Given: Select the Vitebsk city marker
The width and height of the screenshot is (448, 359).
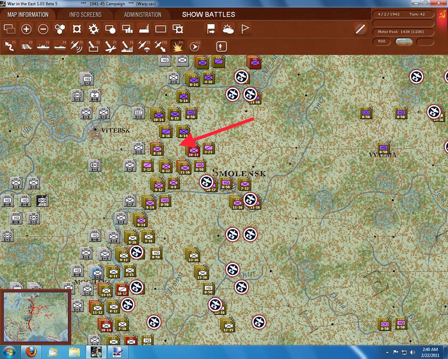Looking at the screenshot, I should click(95, 130).
